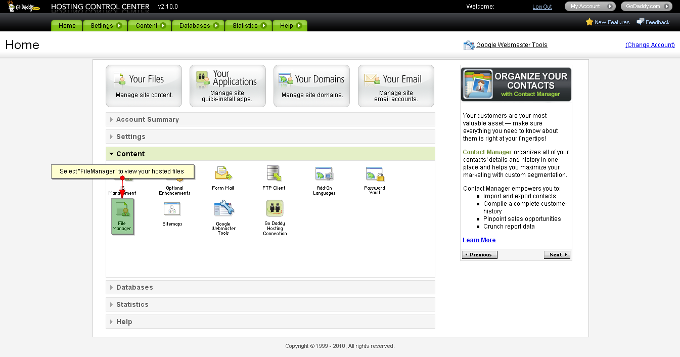The image size is (680, 357).
Task: Click the Learn More link
Action: [479, 240]
